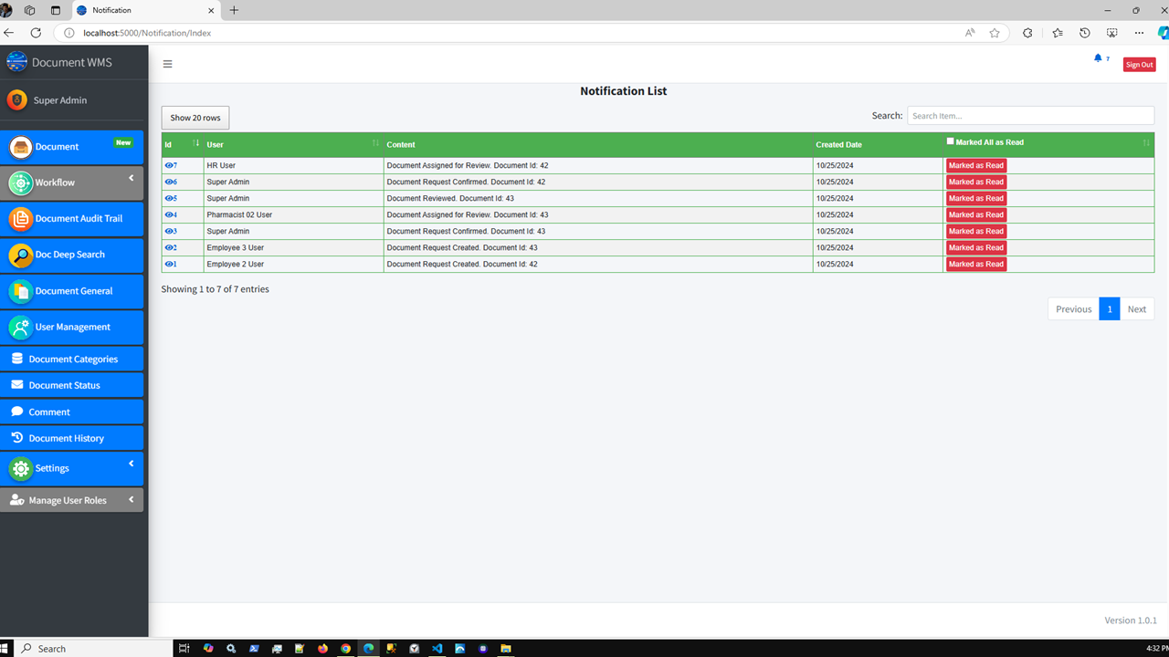The width and height of the screenshot is (1169, 657).
Task: Click the Search Item input field
Action: (x=1030, y=115)
